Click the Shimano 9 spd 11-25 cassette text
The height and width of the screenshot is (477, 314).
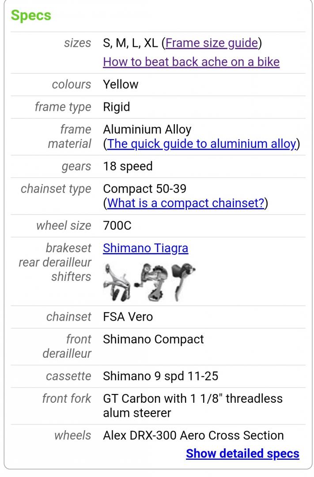coord(161,376)
